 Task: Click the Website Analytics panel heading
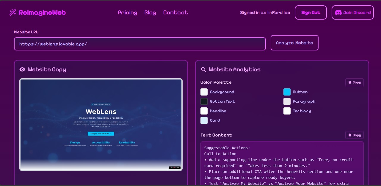click(235, 69)
